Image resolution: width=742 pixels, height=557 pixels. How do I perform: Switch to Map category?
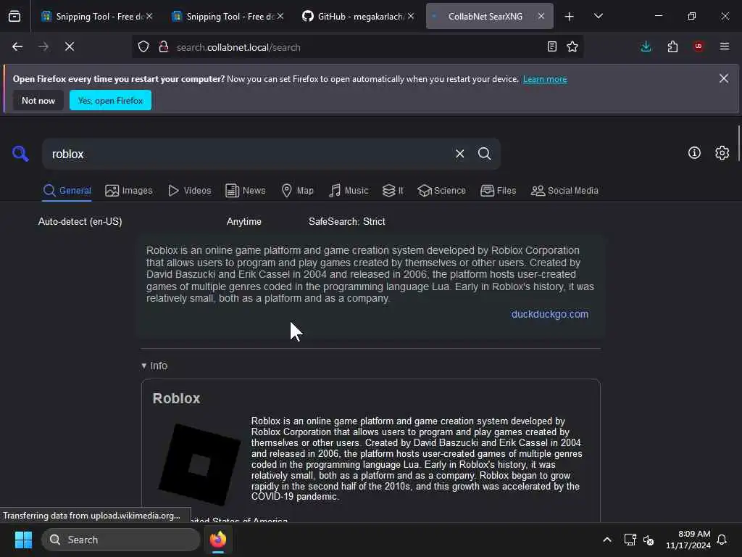[x=297, y=191]
